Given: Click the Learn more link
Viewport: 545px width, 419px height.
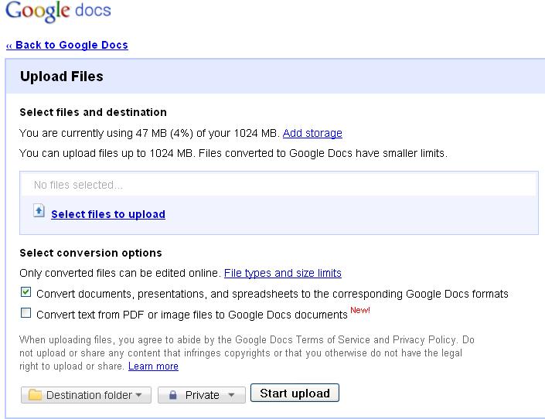Looking at the screenshot, I should click(153, 366).
